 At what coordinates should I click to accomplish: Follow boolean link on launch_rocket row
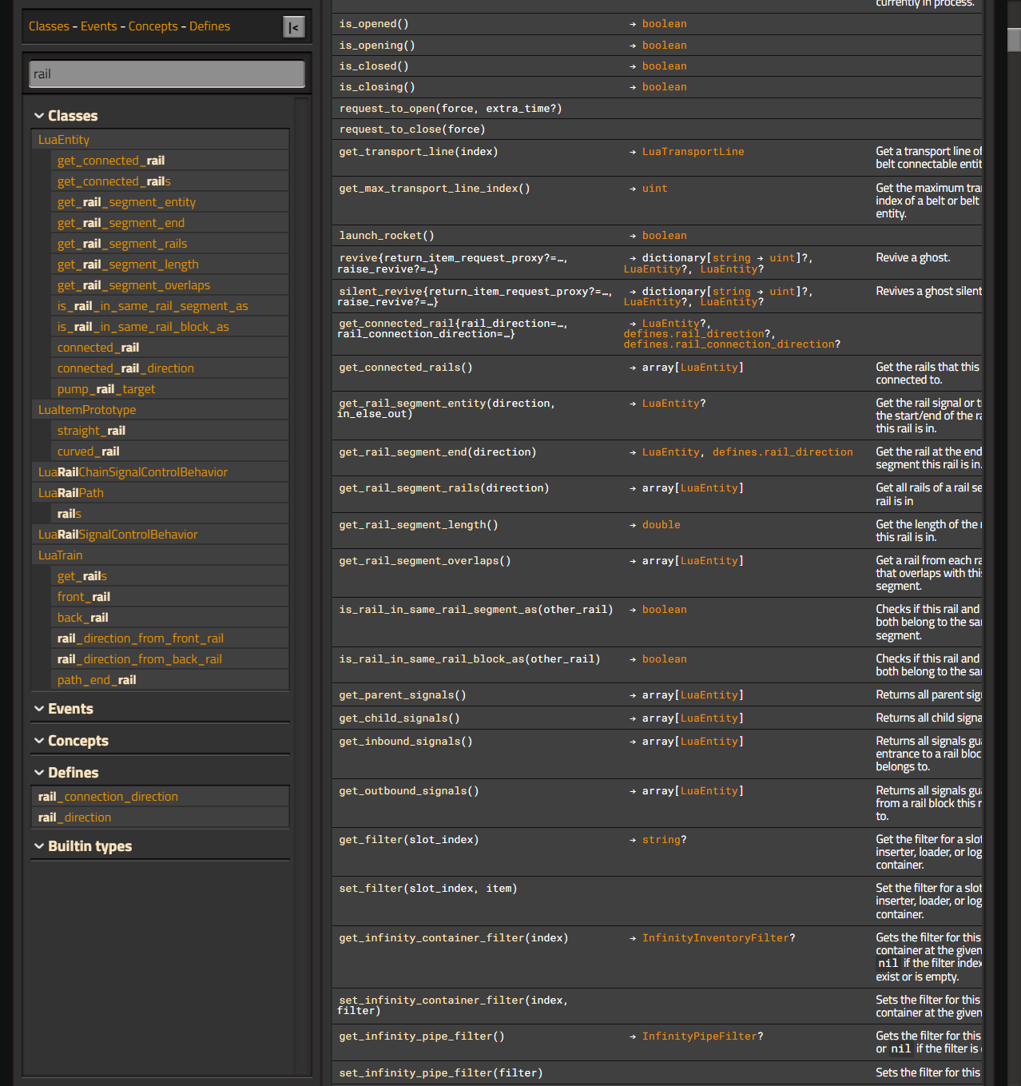665,236
